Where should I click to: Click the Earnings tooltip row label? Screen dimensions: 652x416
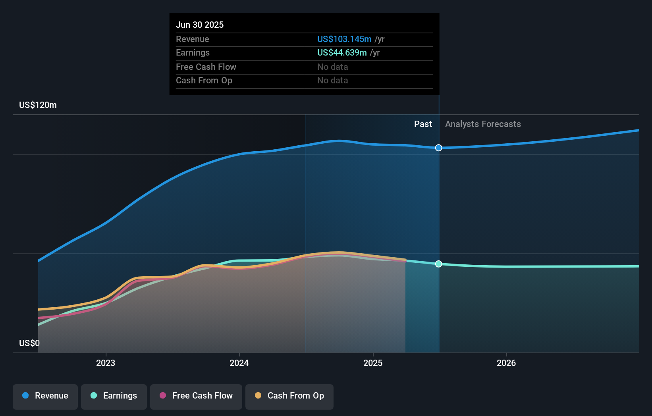[193, 53]
